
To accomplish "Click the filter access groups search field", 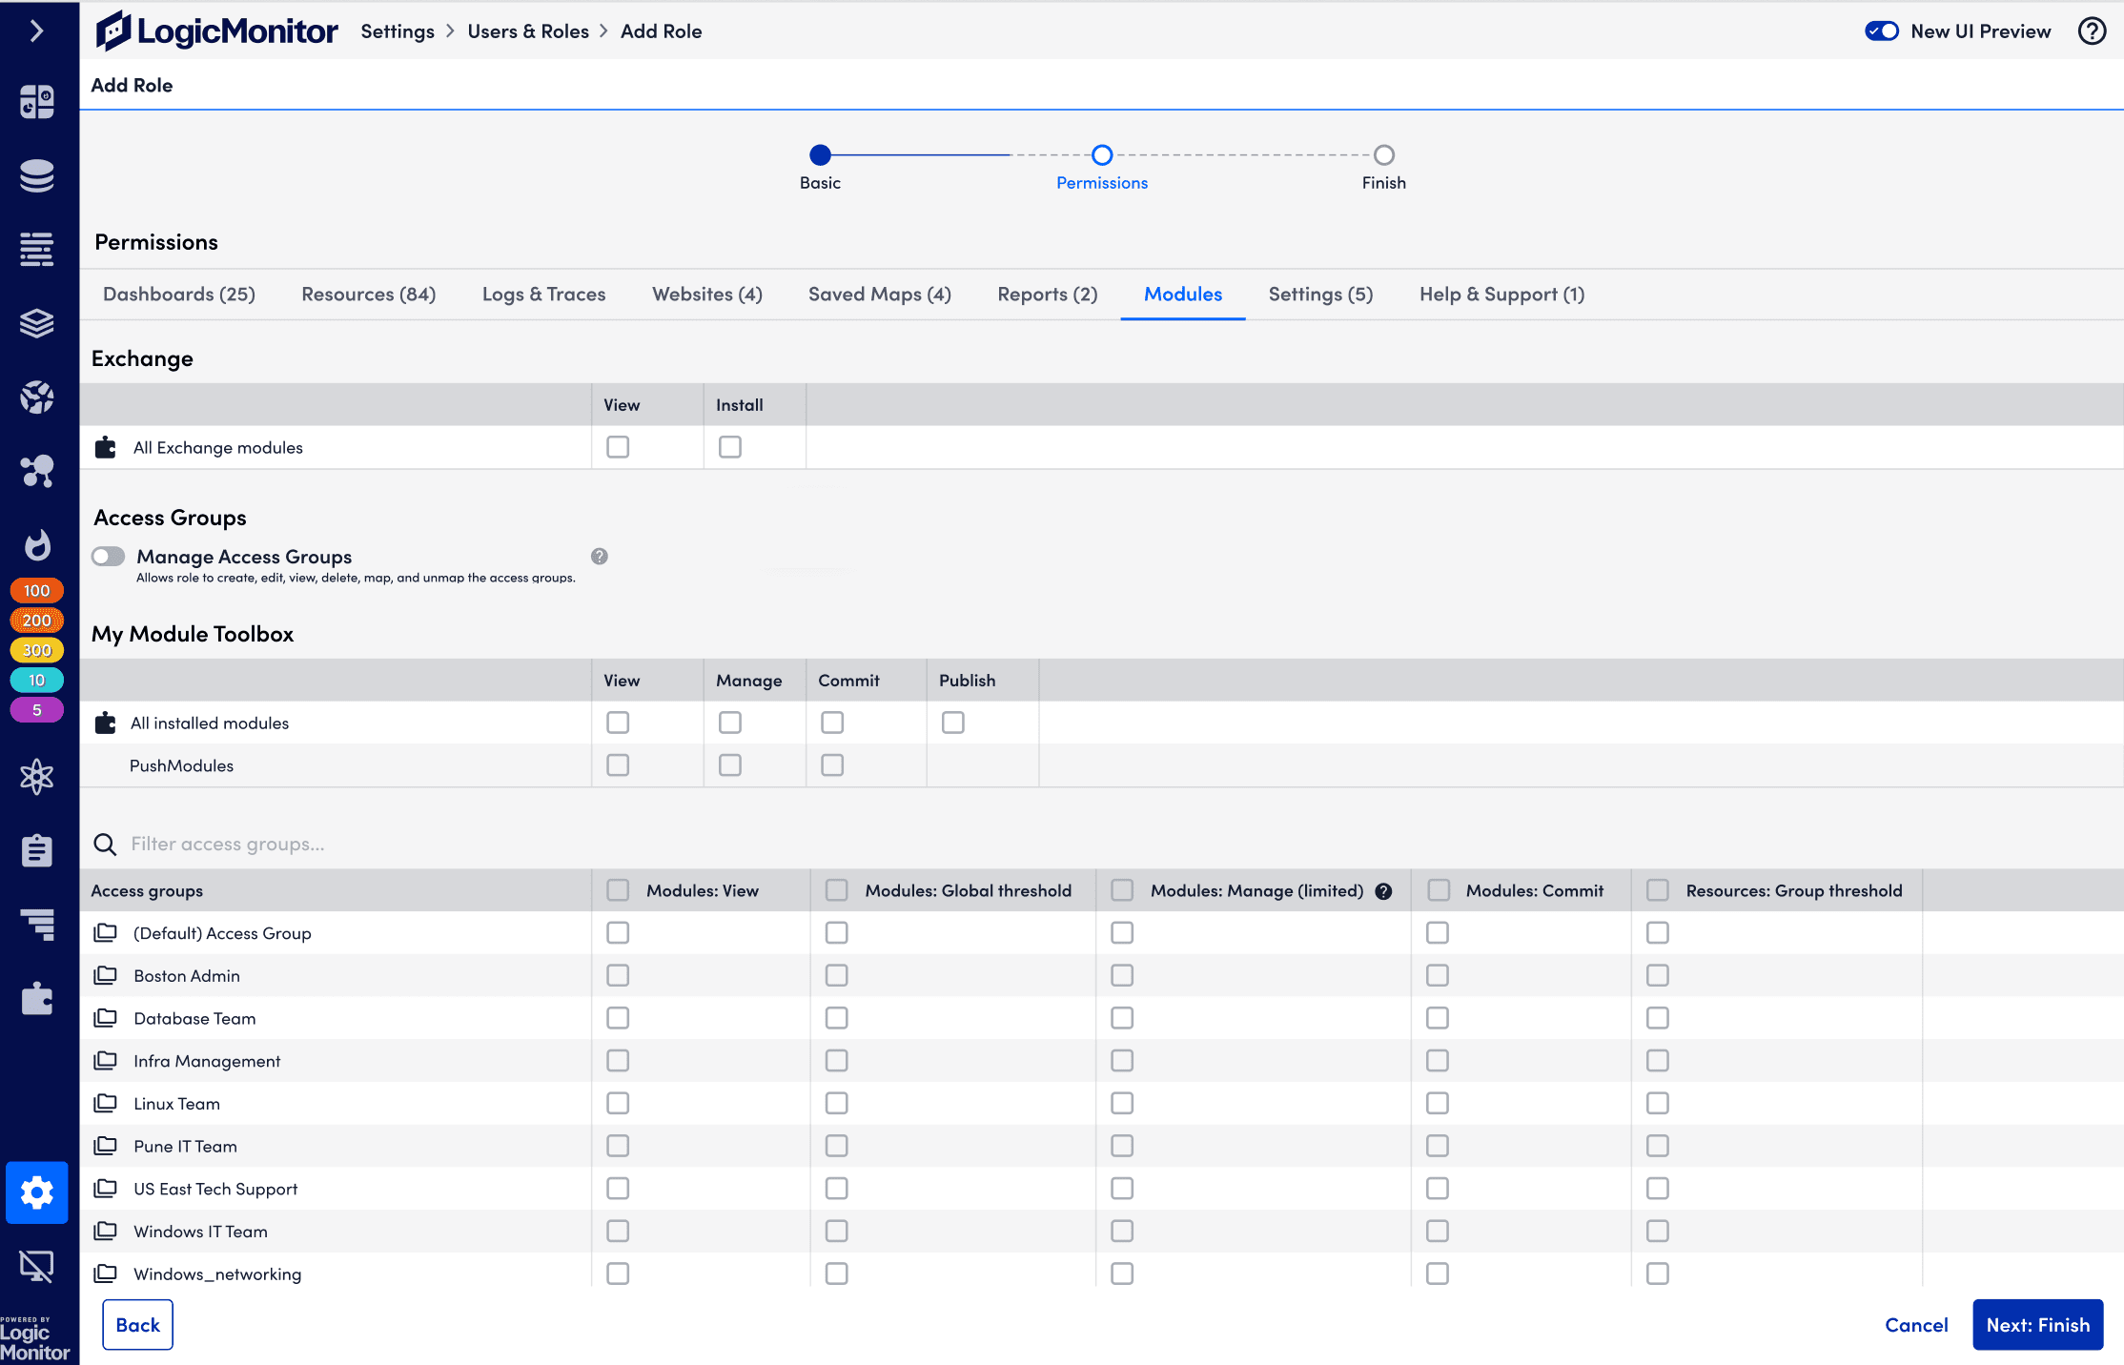I will [286, 844].
